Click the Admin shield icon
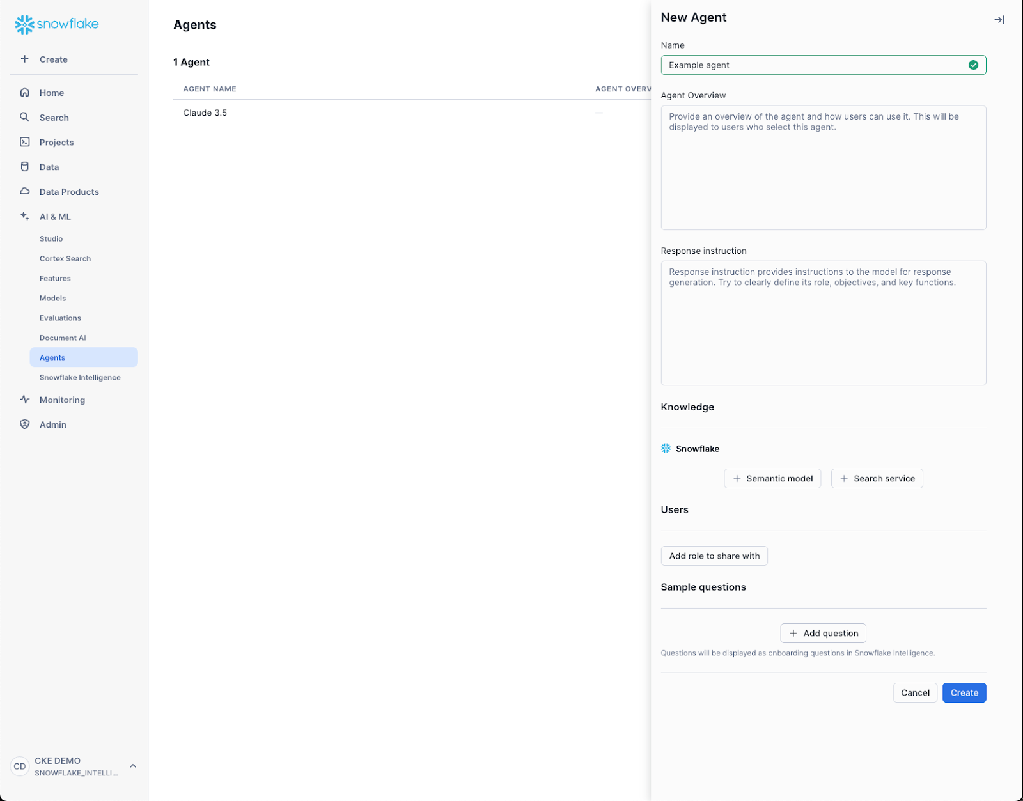The width and height of the screenshot is (1023, 801). pyautogui.click(x=25, y=424)
